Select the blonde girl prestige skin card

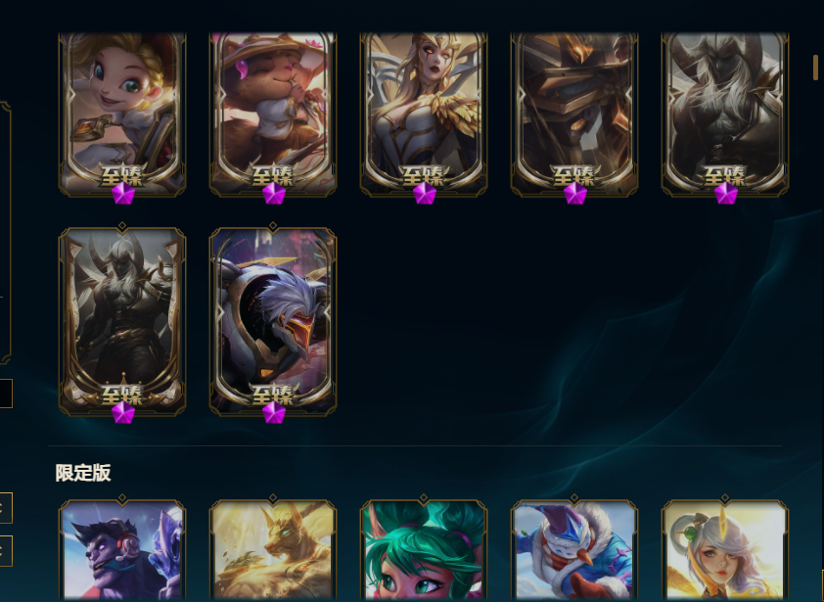(122, 114)
